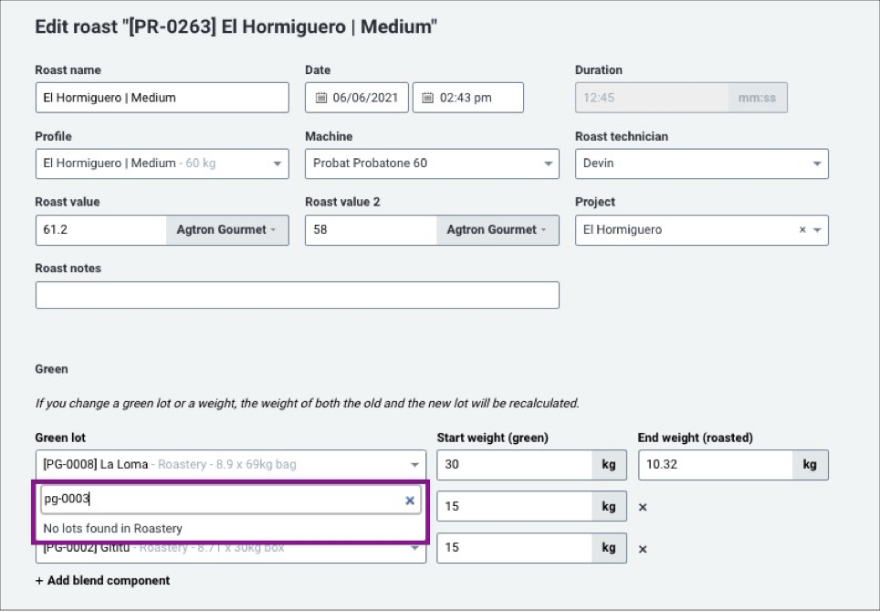Expand the Machine Probat Probatone 60 dropdown

tap(432, 164)
